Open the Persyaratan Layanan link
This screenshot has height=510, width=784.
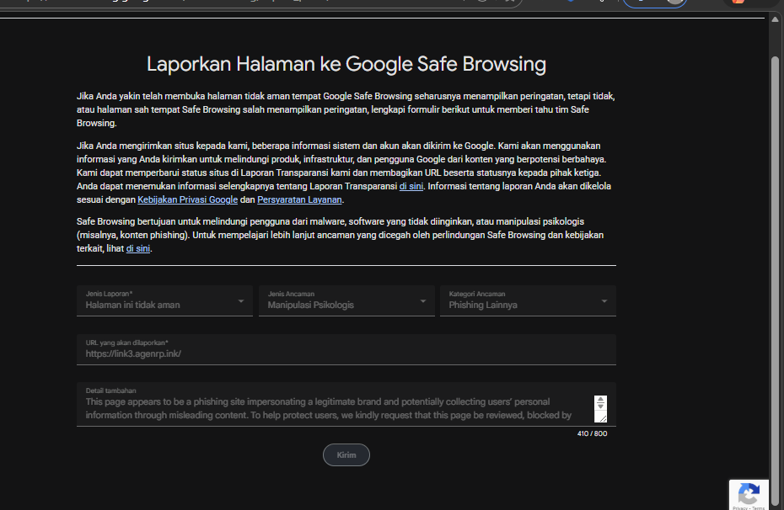point(299,199)
